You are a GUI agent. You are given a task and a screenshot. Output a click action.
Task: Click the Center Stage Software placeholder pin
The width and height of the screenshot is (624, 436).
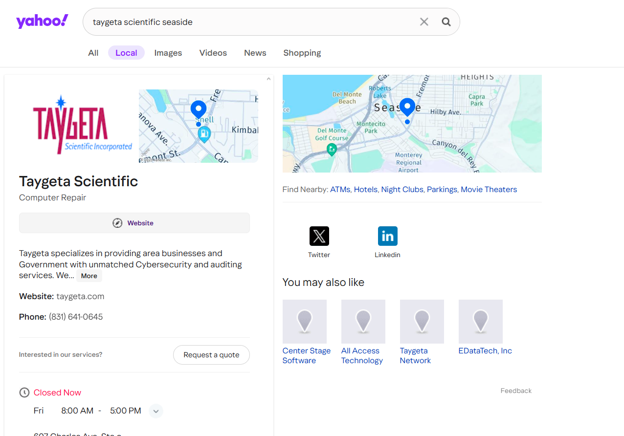304,322
